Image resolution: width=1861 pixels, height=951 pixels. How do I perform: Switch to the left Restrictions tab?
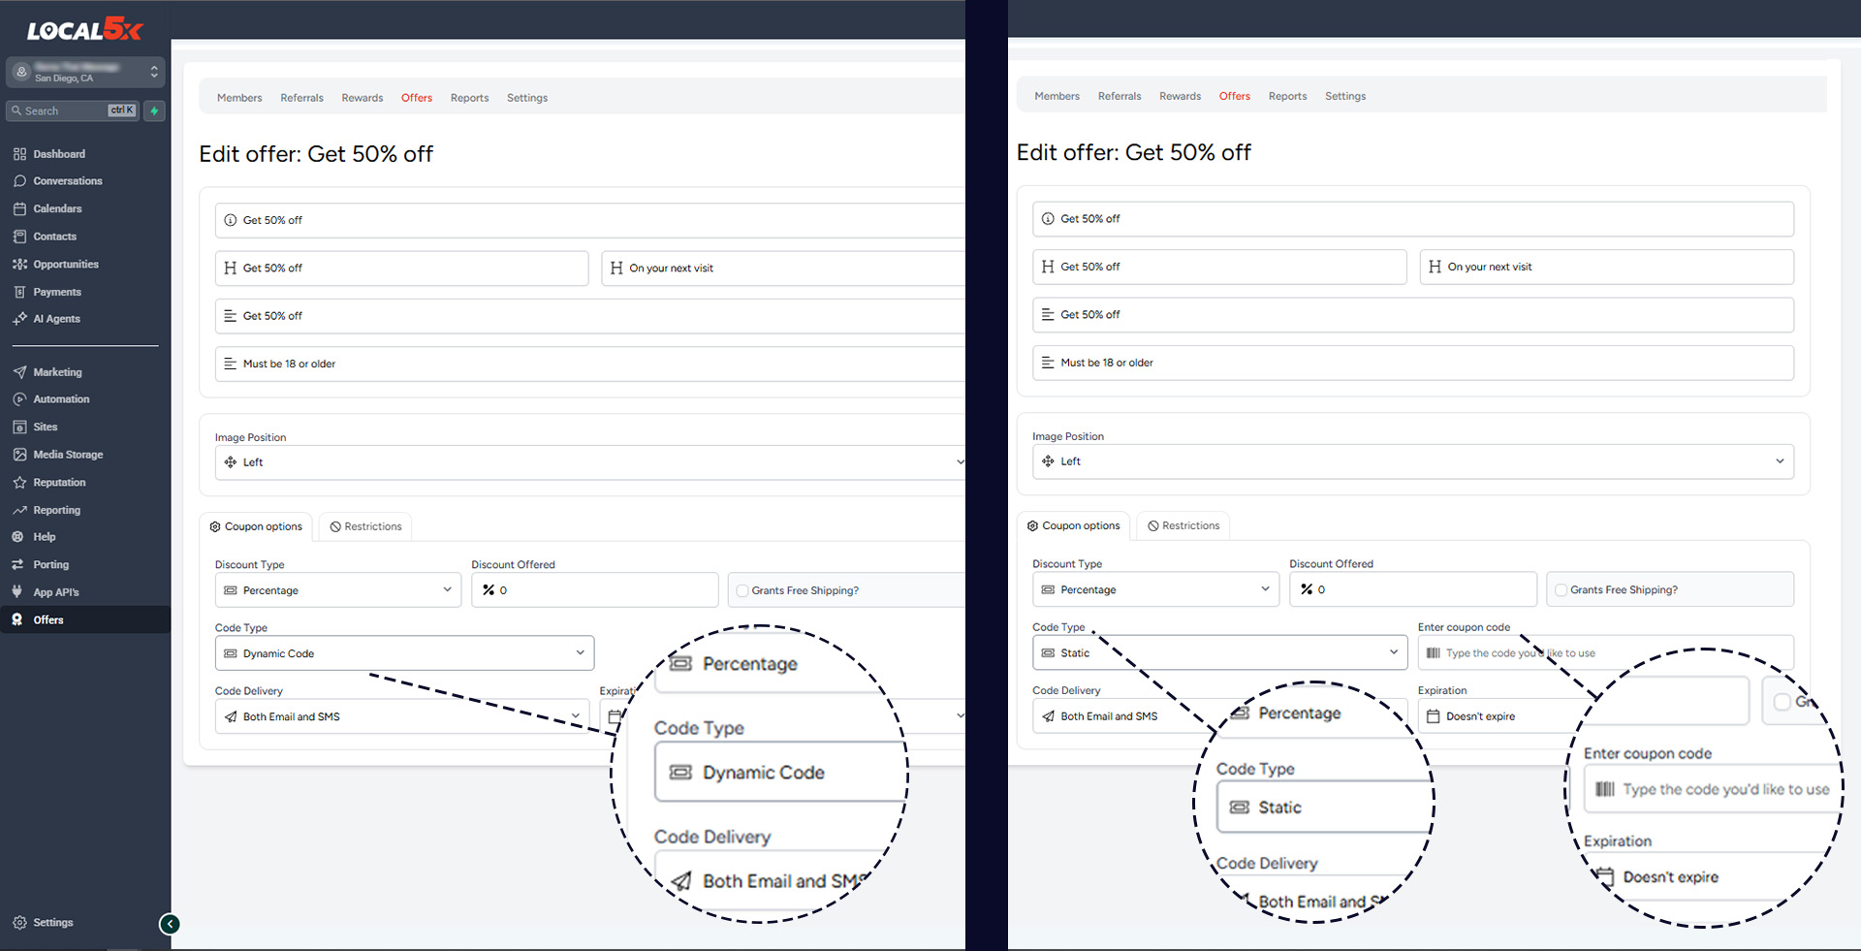pos(365,526)
